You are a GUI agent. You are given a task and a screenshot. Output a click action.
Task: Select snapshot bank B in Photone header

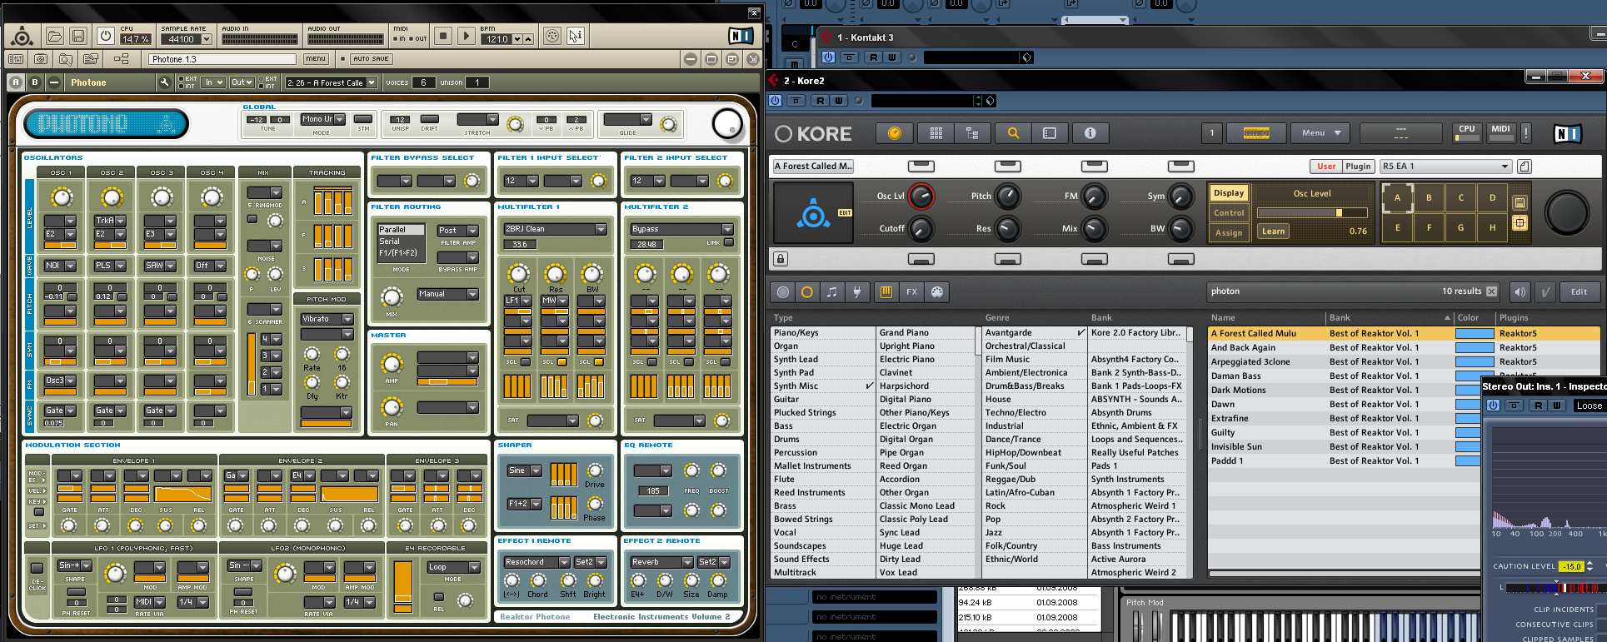click(35, 82)
